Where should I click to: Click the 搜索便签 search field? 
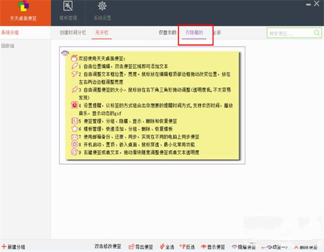pyautogui.click(x=292, y=34)
